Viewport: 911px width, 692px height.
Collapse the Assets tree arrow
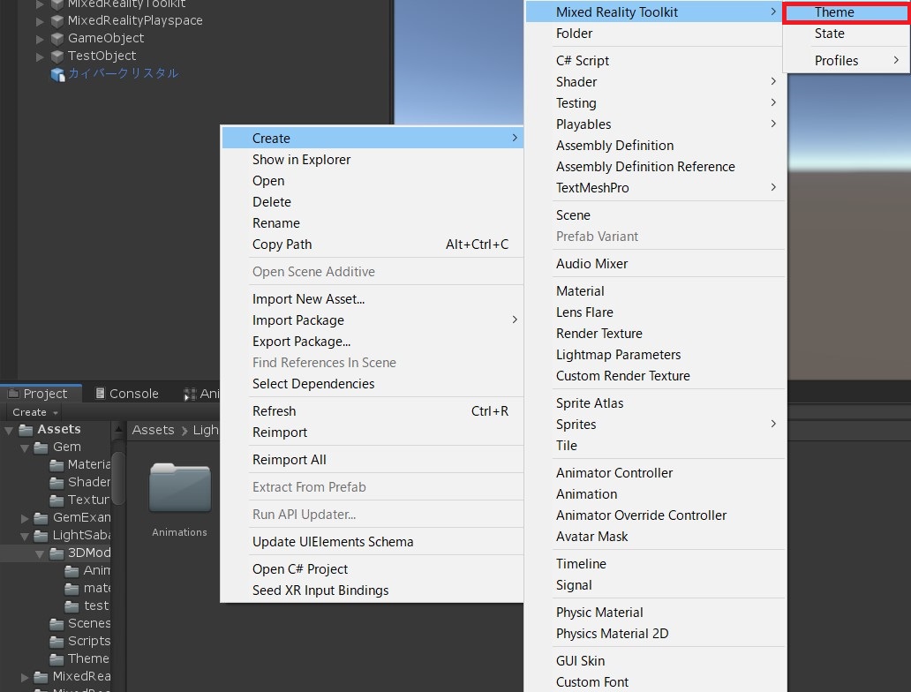pos(9,431)
